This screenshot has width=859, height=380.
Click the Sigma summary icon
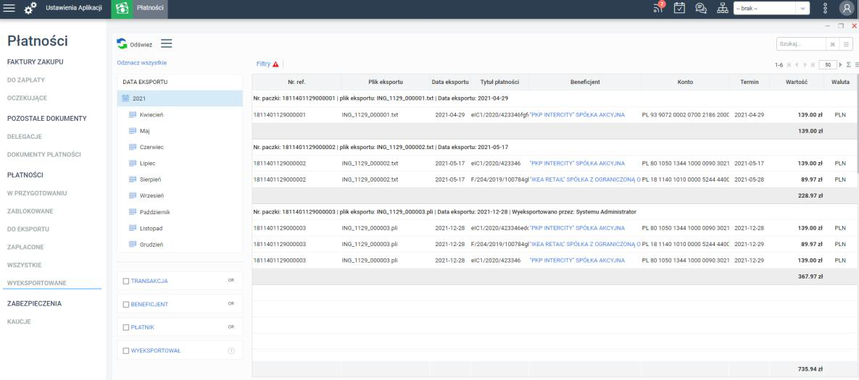849,64
